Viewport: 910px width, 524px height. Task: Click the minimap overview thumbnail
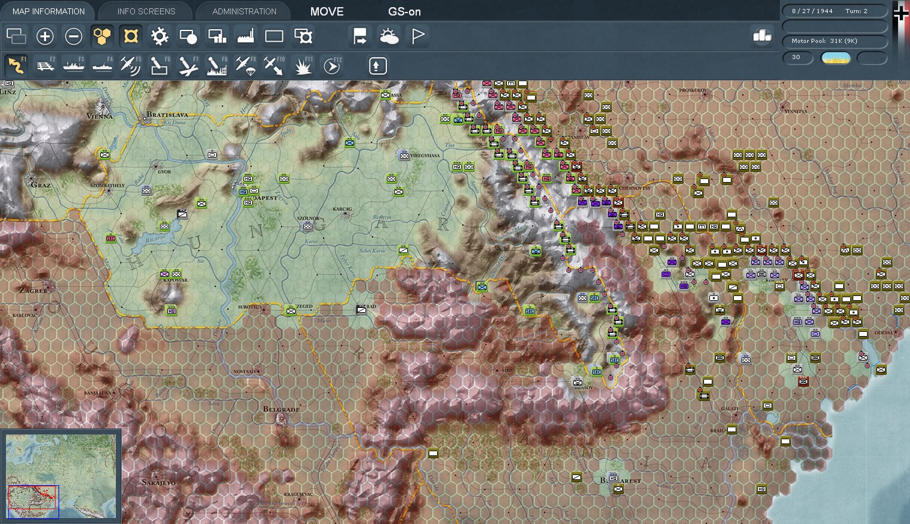[x=61, y=476]
